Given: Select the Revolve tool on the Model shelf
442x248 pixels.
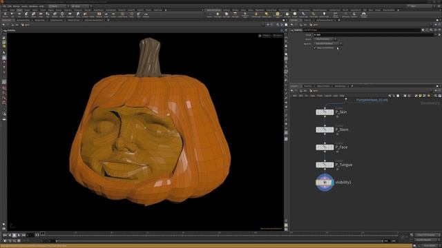Looking at the screenshot, I should click(5, 14).
